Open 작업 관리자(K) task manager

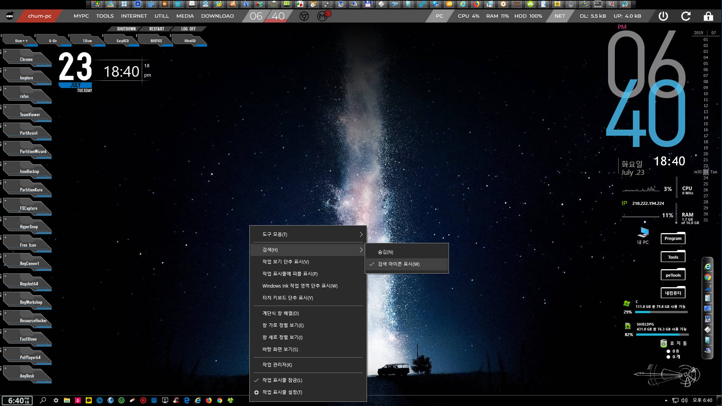[x=308, y=365]
